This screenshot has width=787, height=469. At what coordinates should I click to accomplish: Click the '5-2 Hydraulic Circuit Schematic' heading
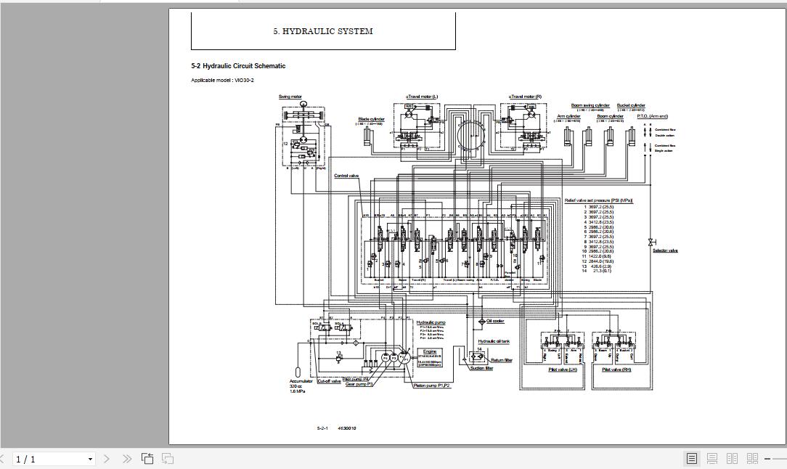click(238, 66)
